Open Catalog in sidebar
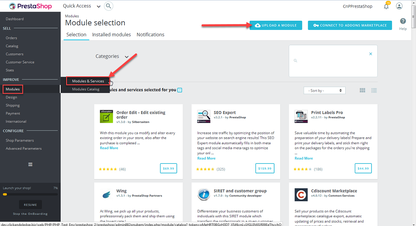 (x=12, y=46)
